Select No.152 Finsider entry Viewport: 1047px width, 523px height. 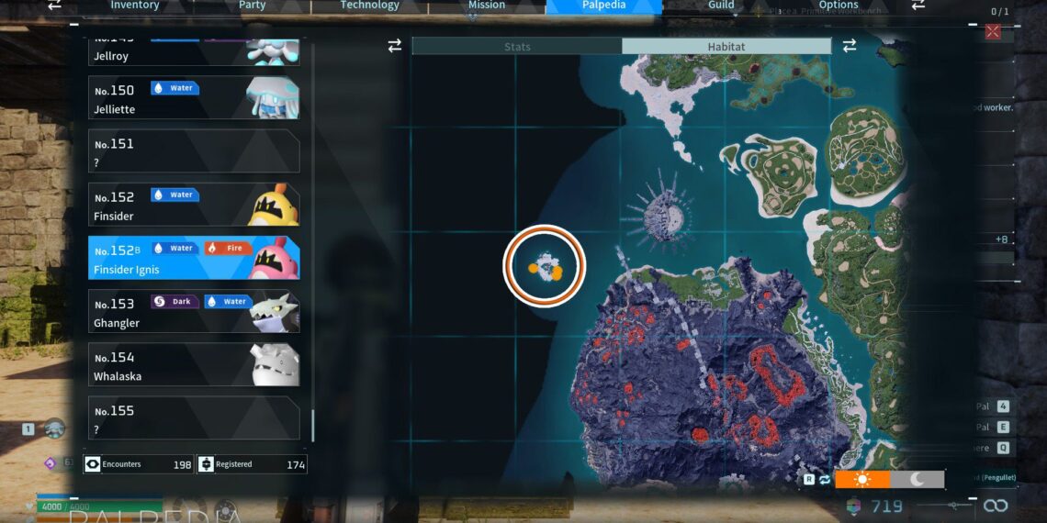(x=194, y=204)
